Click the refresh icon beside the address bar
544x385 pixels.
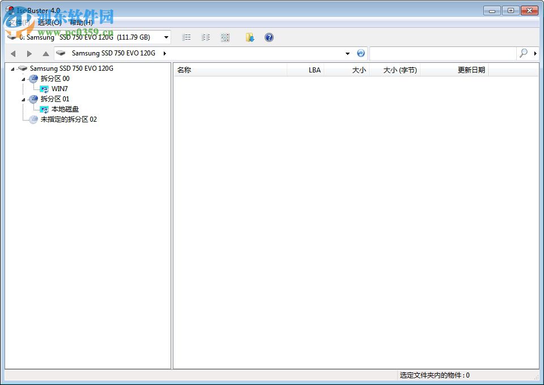(361, 53)
